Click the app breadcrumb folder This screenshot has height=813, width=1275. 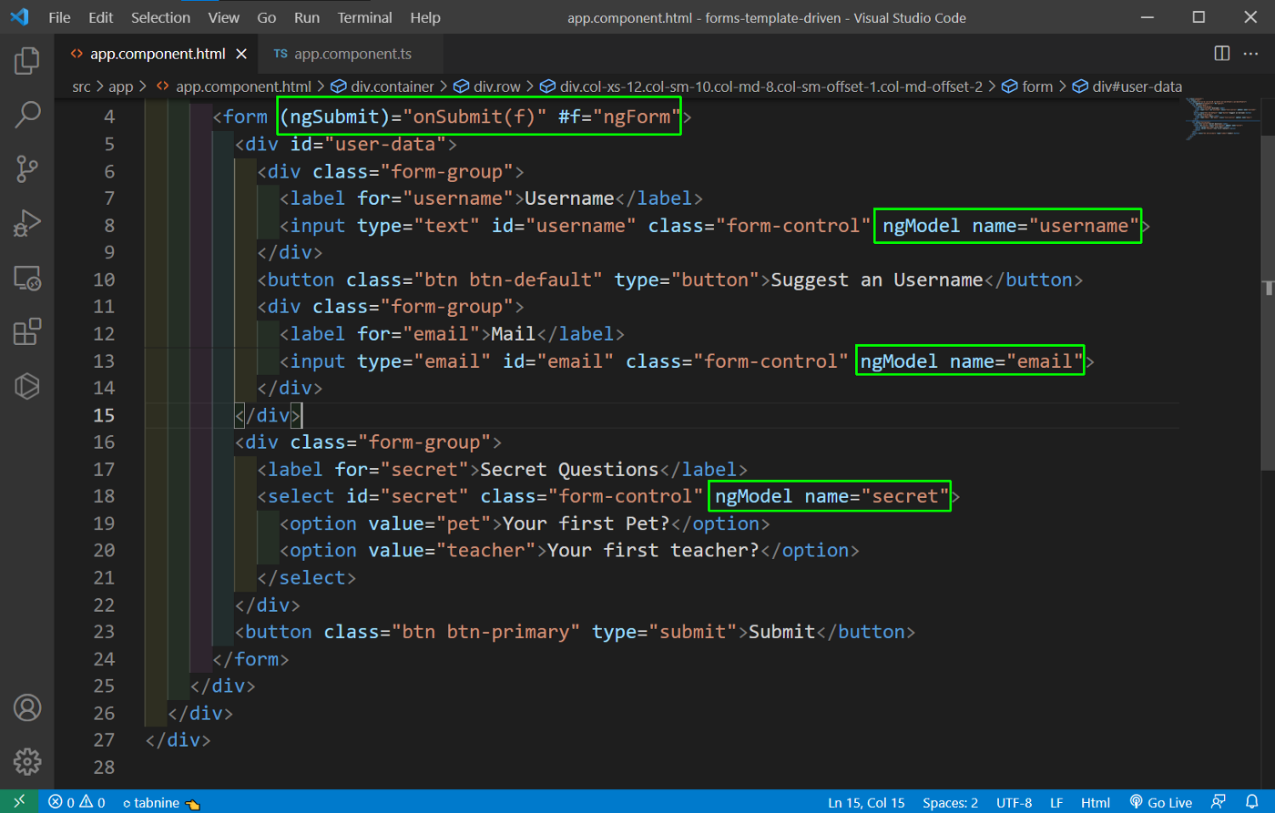click(120, 86)
